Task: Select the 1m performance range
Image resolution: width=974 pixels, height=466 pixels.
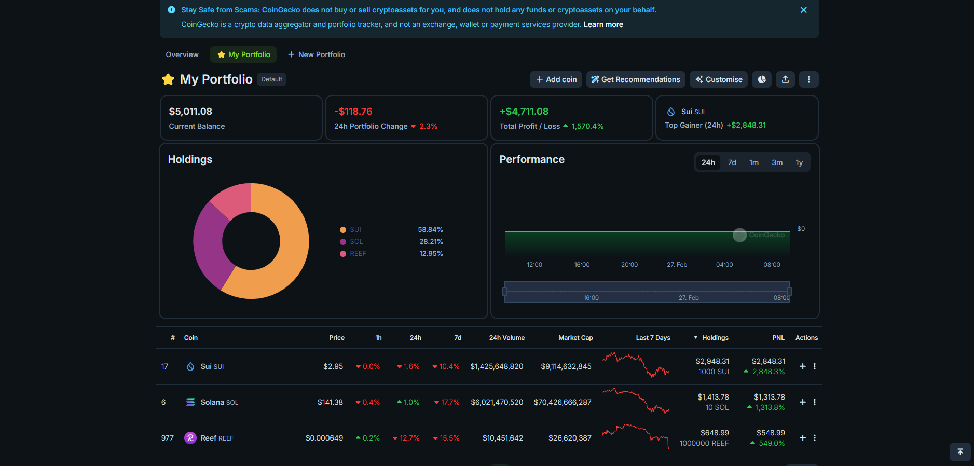Action: click(754, 162)
